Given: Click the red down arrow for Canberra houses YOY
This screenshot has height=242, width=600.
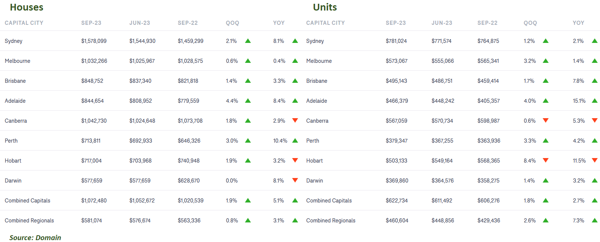Looking at the screenshot, I should [295, 120].
